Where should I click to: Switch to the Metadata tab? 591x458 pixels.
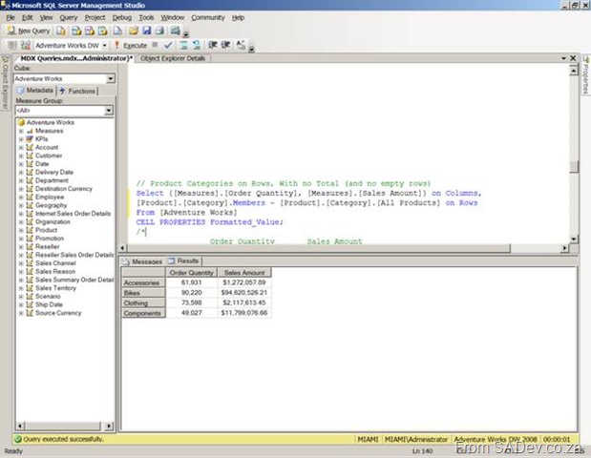[x=35, y=91]
